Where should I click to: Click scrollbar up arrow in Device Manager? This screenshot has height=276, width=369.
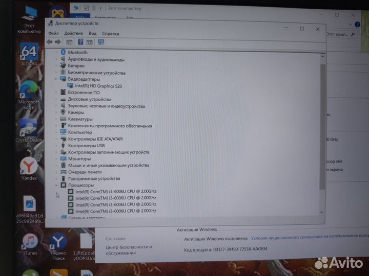(323, 57)
